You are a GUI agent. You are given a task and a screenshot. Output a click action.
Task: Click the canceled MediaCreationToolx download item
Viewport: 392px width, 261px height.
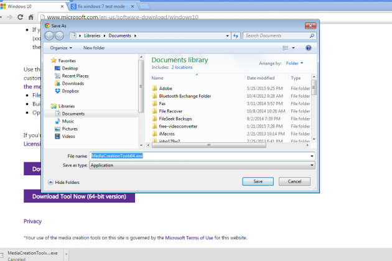[31, 255]
